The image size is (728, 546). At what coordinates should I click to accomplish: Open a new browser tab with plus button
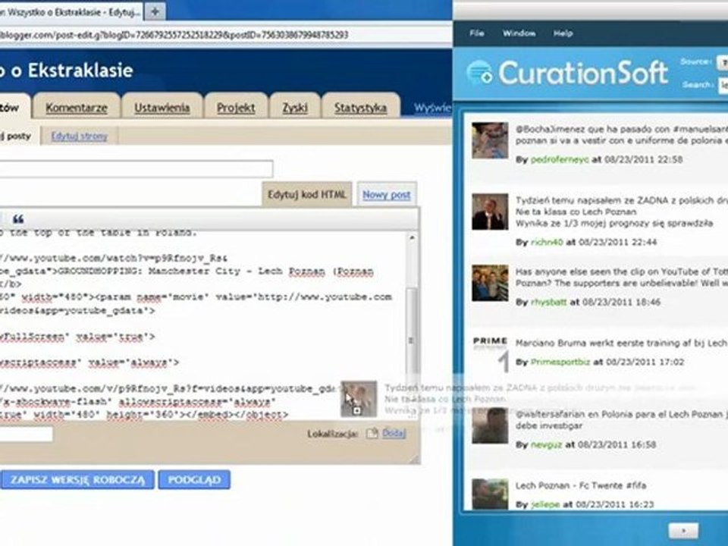[155, 12]
